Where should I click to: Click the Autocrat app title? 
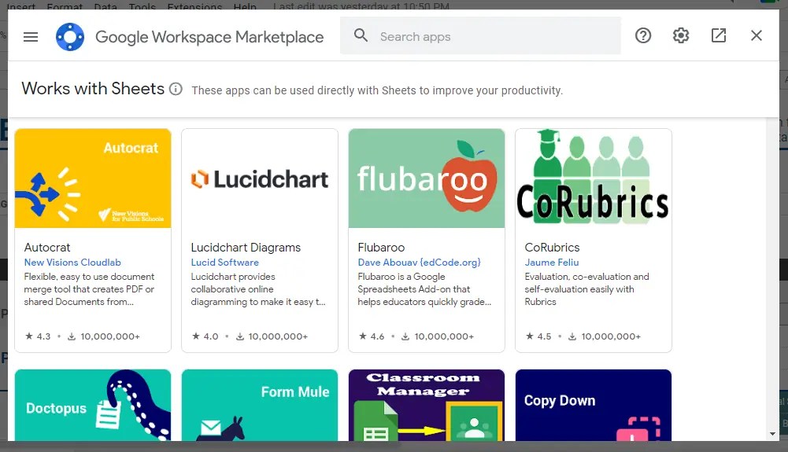pos(47,248)
